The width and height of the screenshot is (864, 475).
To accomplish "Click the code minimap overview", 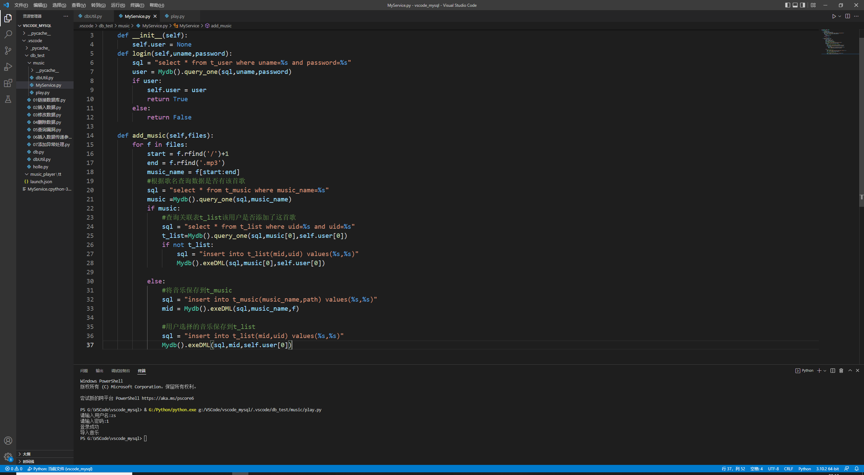I will tap(840, 42).
